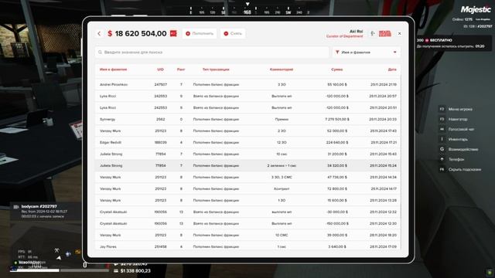Click the magnifier icon in the search field

(x=100, y=52)
